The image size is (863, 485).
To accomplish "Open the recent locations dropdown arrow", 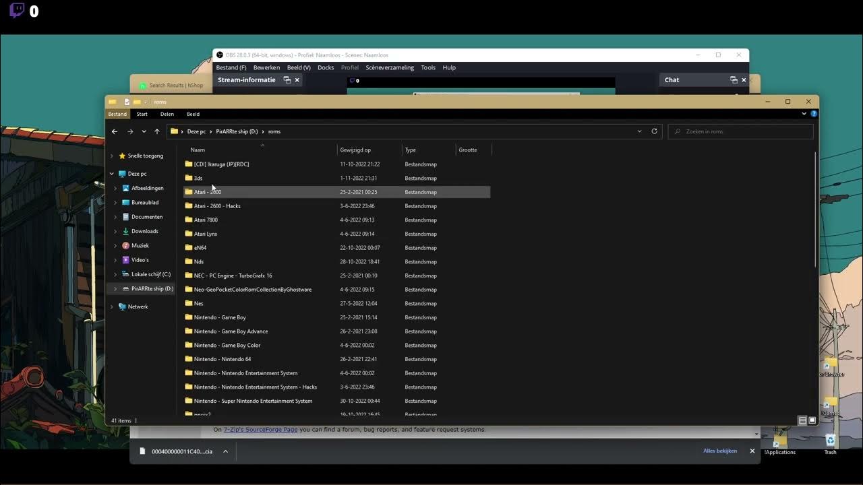I will (144, 131).
